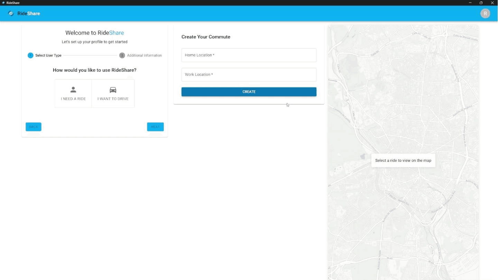Restore down the RideShare window
Viewport: 498px width, 280px height.
[x=481, y=3]
